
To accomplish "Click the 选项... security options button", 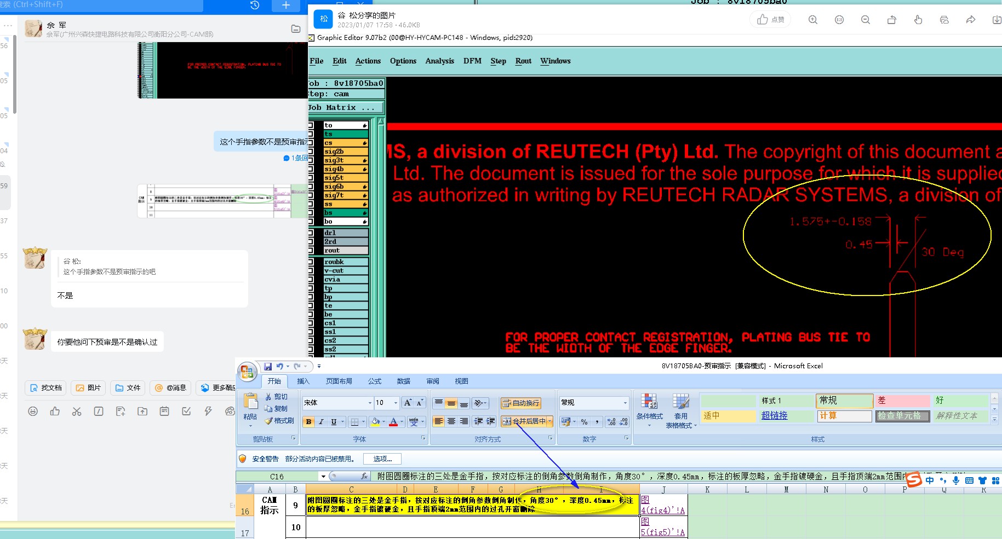I will click(382, 459).
